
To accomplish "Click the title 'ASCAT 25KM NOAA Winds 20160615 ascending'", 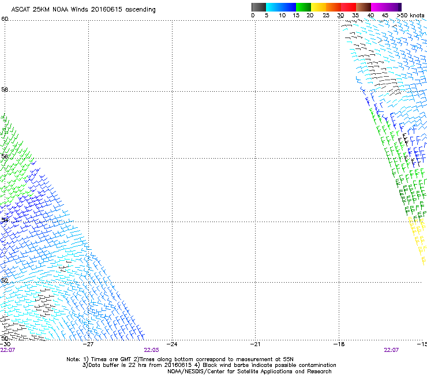I will point(83,9).
